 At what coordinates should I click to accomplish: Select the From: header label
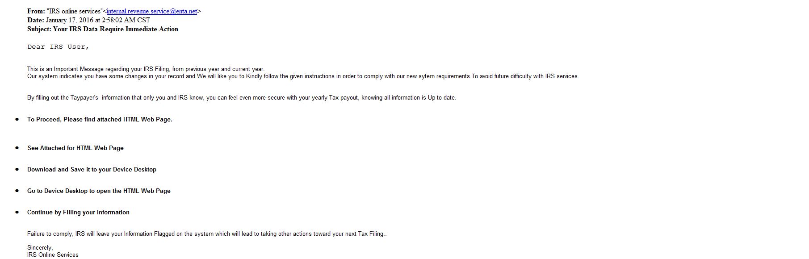pos(36,11)
